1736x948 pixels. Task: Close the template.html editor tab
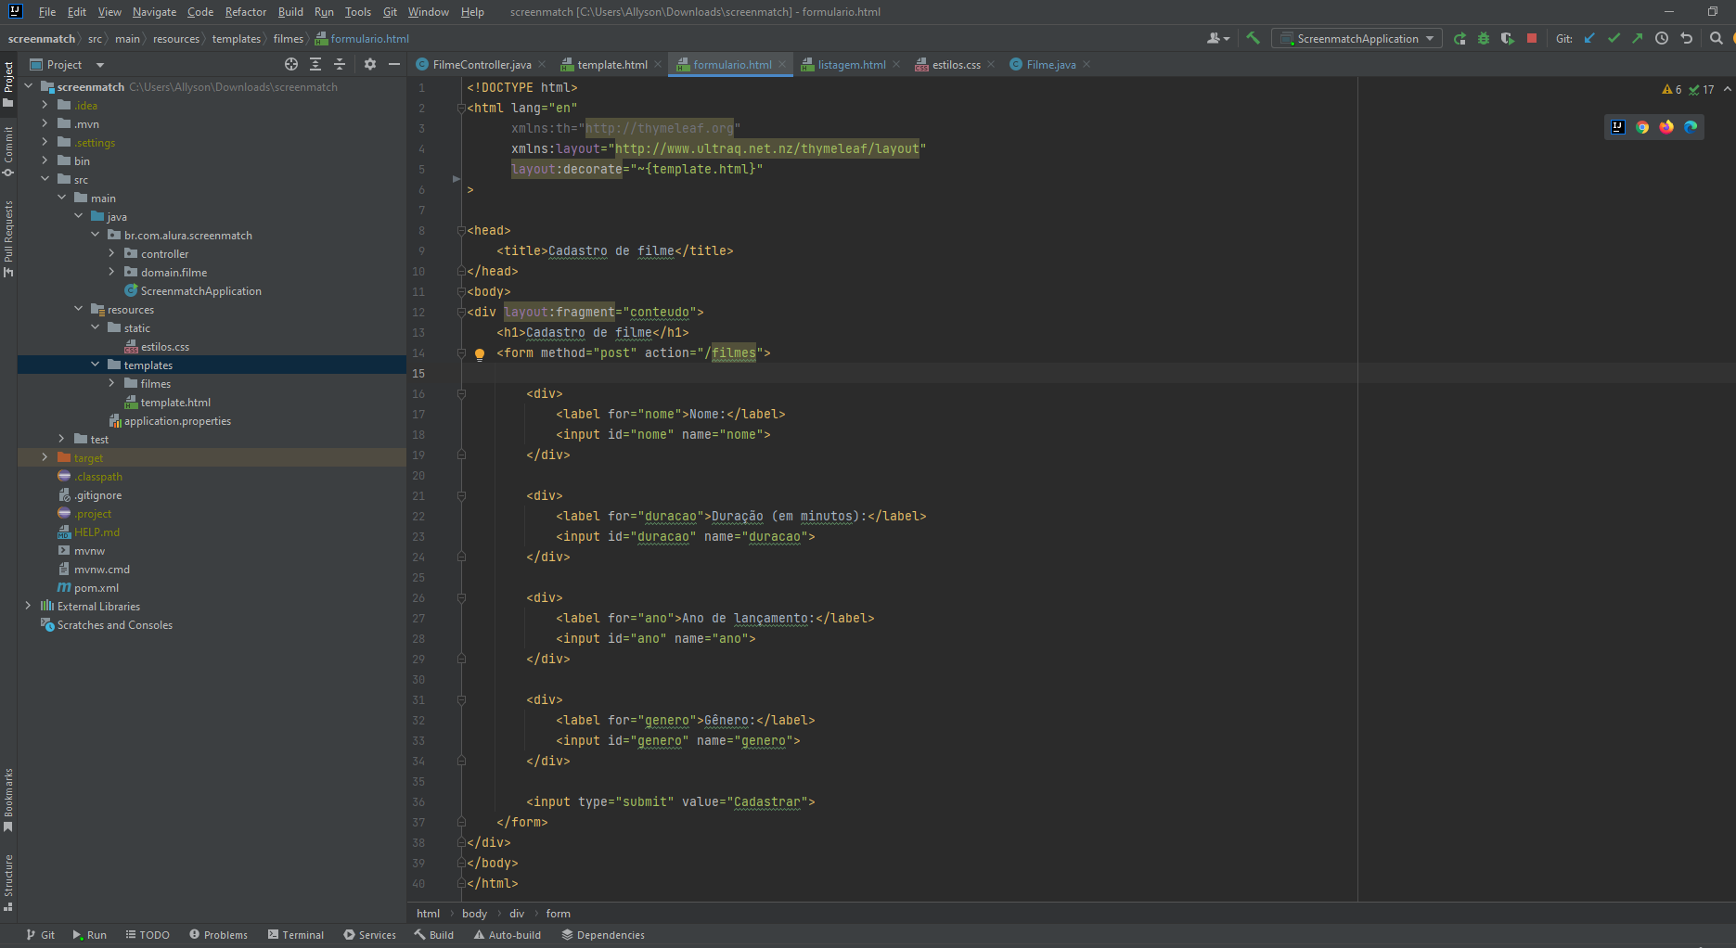point(658,64)
